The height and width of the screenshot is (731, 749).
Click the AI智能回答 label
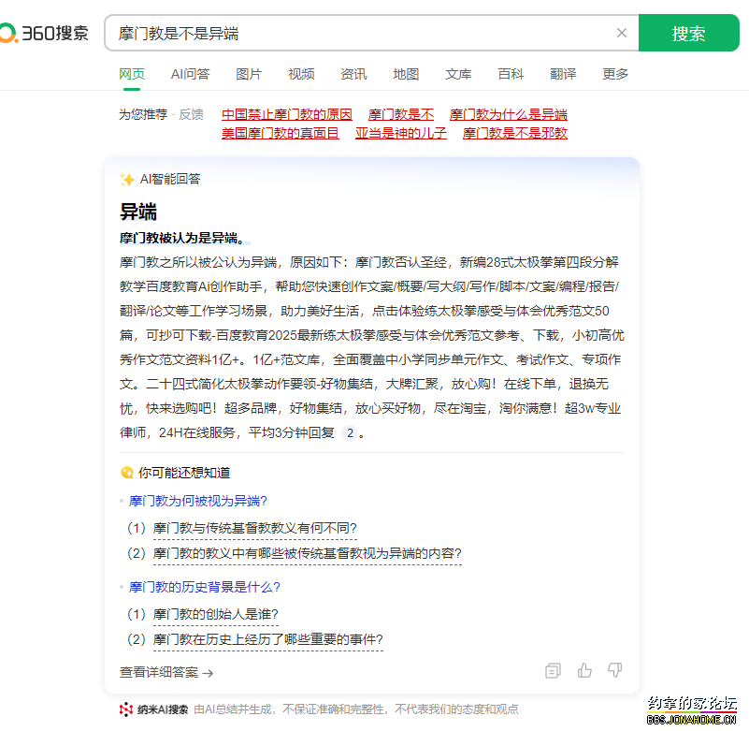(x=170, y=180)
